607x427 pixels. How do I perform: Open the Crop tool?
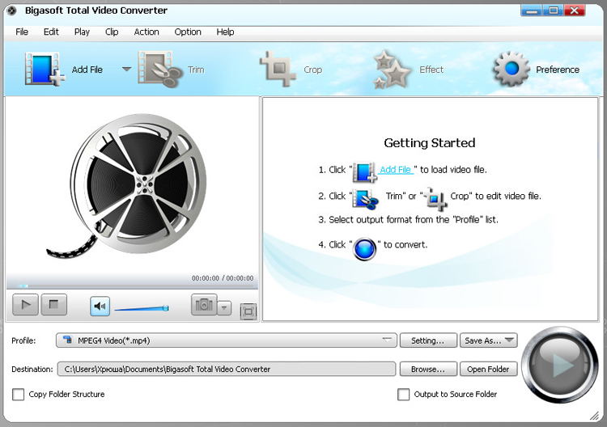[278, 70]
